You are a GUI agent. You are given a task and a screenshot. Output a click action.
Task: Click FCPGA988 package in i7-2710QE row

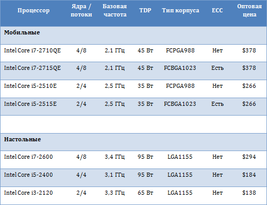click(180, 50)
